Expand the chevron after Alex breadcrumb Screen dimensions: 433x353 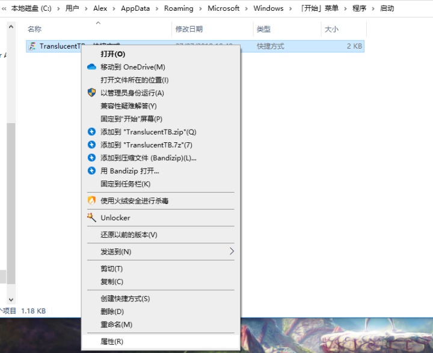(x=114, y=9)
